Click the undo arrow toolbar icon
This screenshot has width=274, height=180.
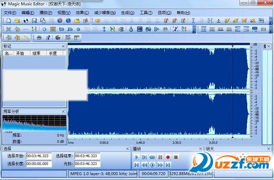pos(18,29)
